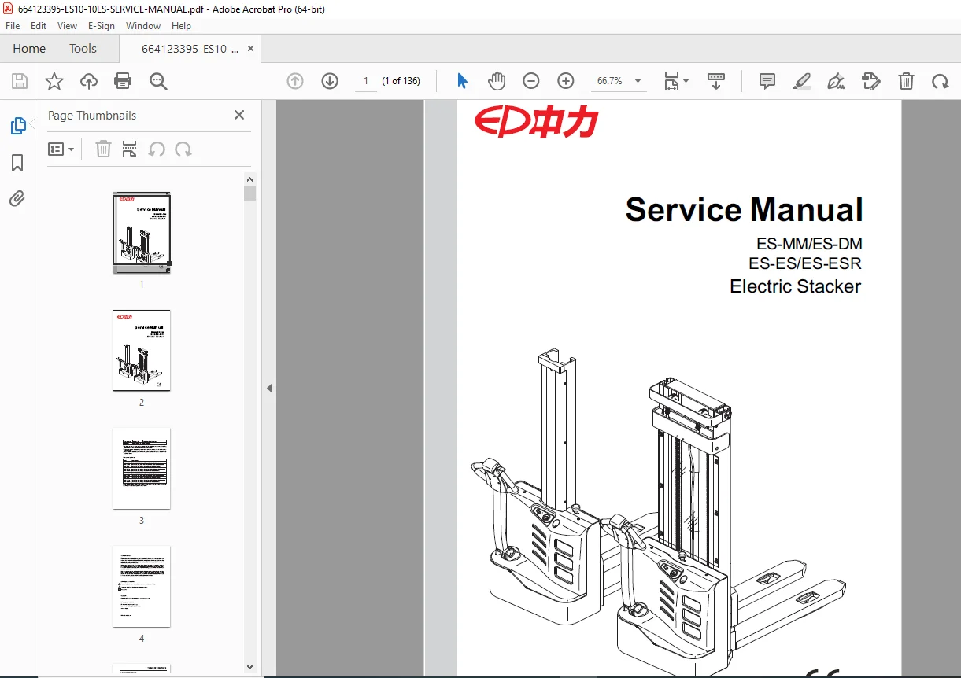Open the Bookmarks panel icon
Screen dimensions: 961x678
point(17,163)
